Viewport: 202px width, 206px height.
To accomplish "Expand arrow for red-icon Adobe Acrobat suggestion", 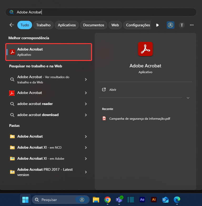I will (86, 93).
